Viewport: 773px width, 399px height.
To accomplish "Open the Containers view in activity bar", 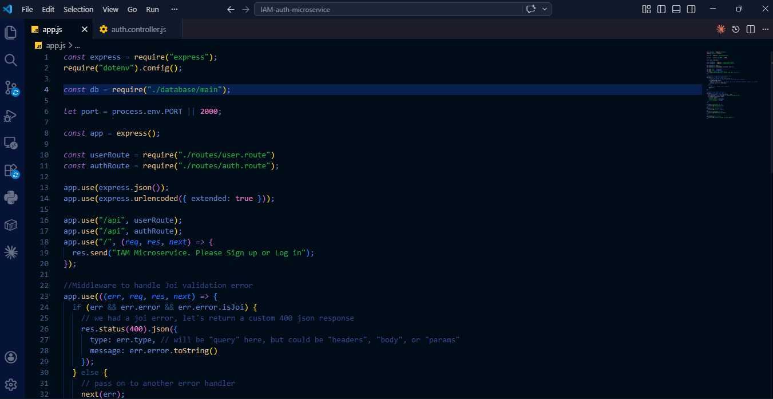I will point(10,225).
